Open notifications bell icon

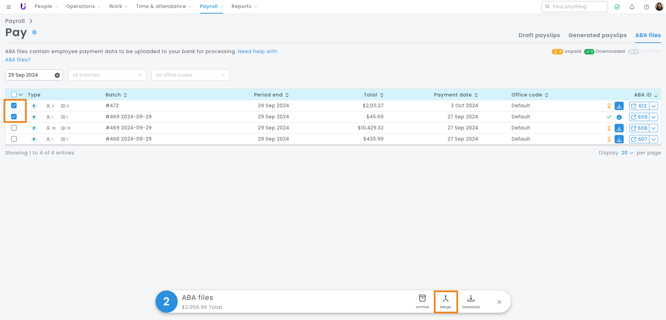[x=632, y=7]
